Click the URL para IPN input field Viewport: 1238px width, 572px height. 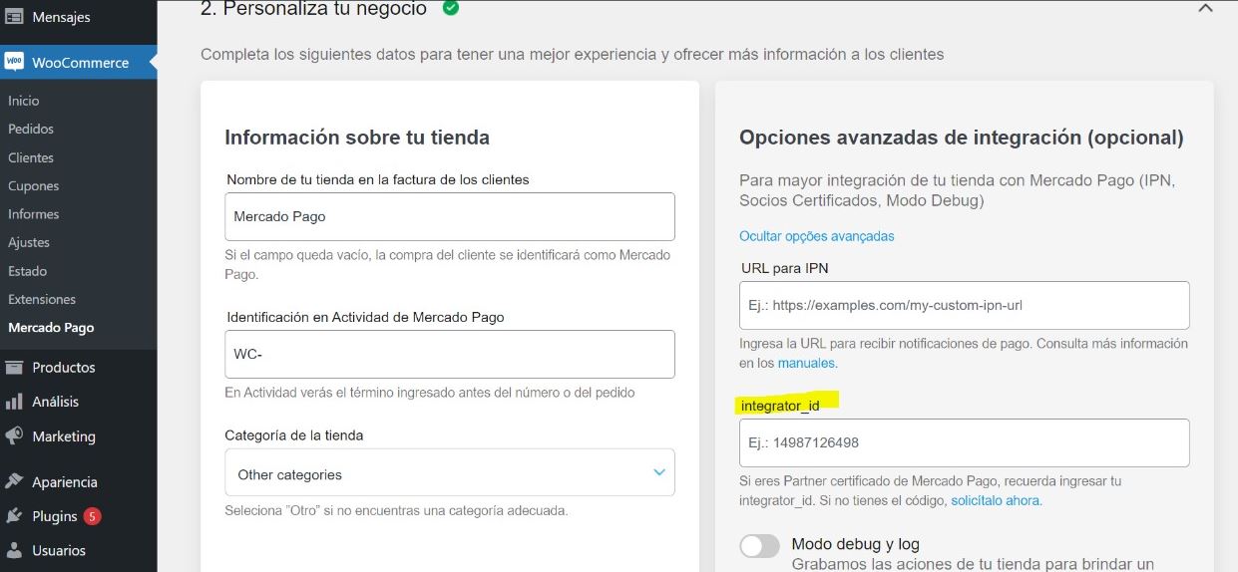click(x=965, y=305)
